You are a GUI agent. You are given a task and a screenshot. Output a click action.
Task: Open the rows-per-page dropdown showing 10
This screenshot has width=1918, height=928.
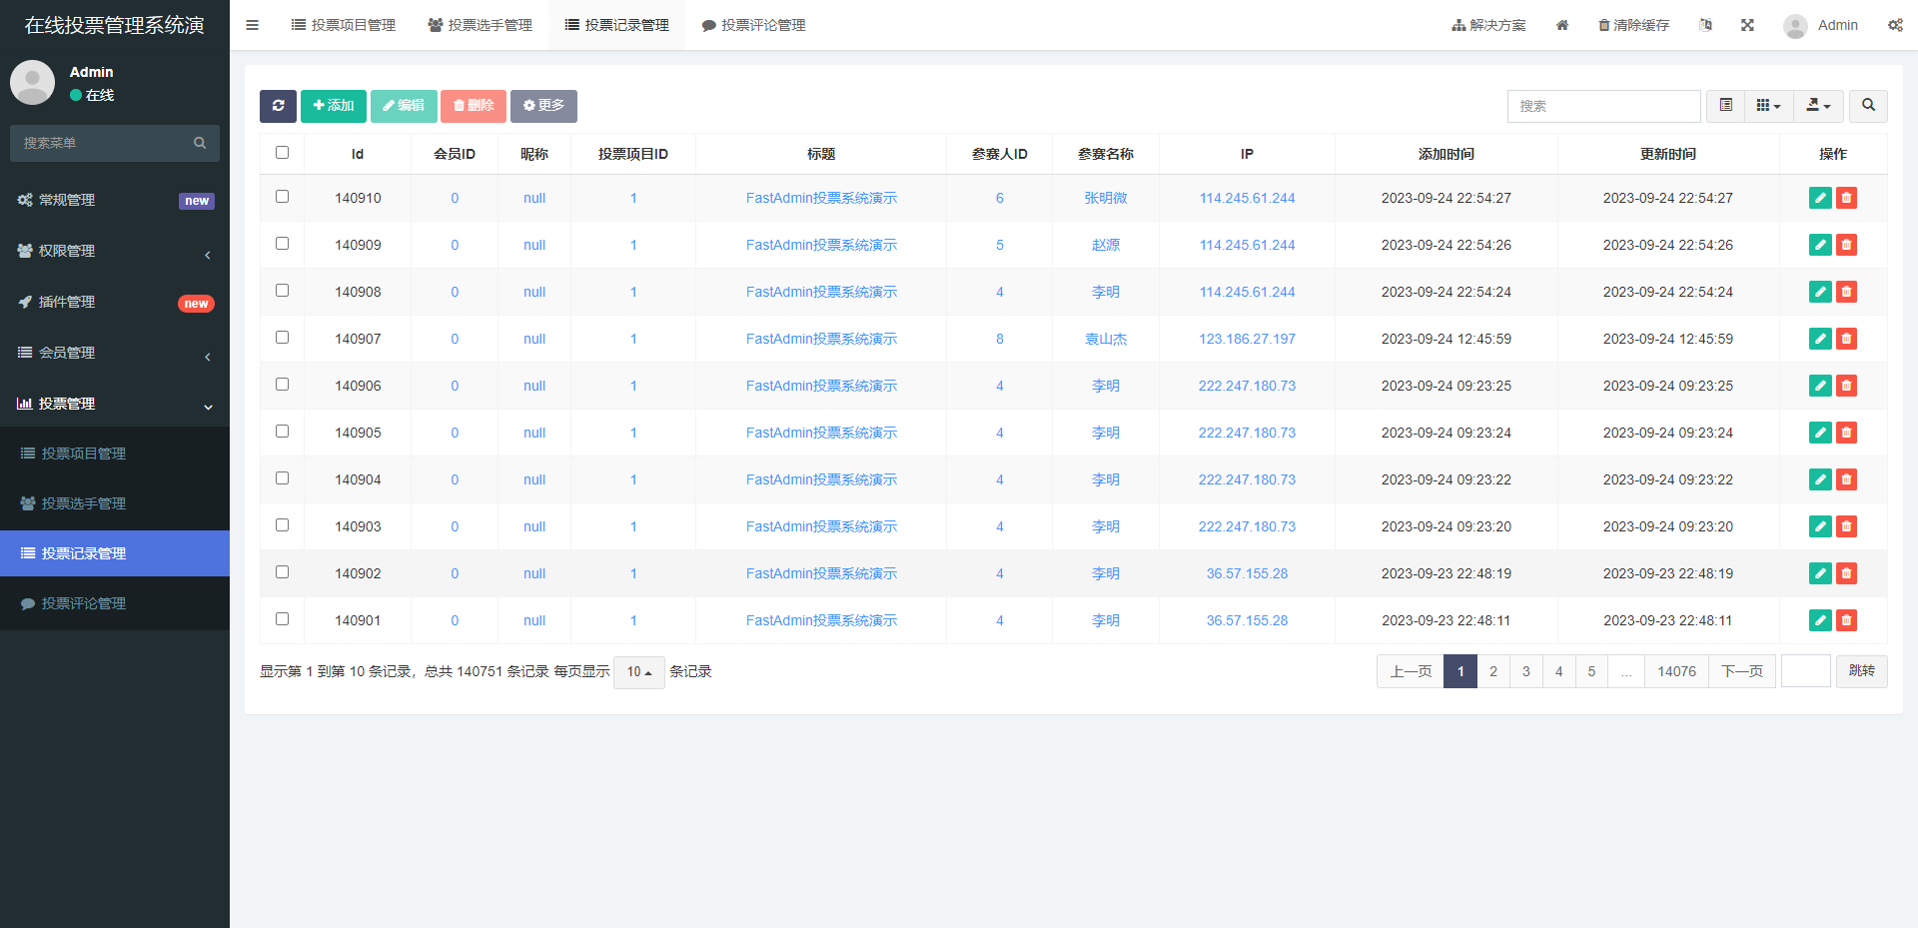pyautogui.click(x=638, y=672)
